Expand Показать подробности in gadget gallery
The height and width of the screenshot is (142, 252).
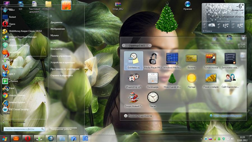coord(138,116)
